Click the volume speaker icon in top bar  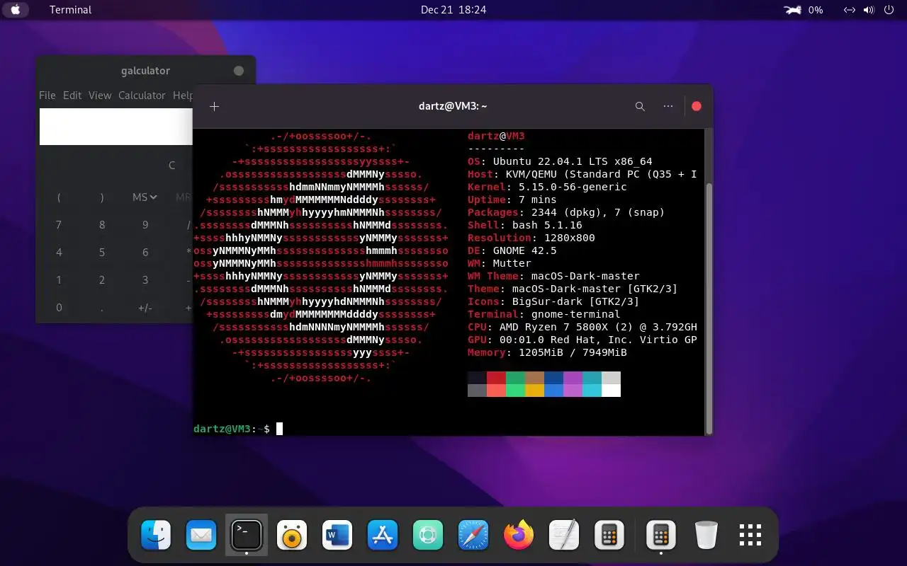(x=869, y=10)
